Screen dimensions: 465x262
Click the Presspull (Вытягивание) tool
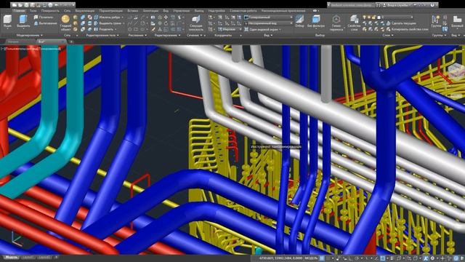click(45, 23)
